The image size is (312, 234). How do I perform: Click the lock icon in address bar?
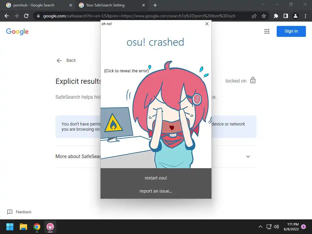[x=38, y=16]
